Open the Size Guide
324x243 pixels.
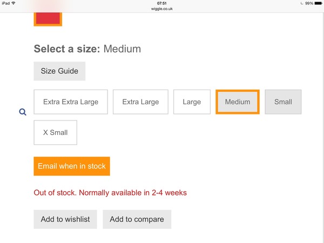[59, 71]
